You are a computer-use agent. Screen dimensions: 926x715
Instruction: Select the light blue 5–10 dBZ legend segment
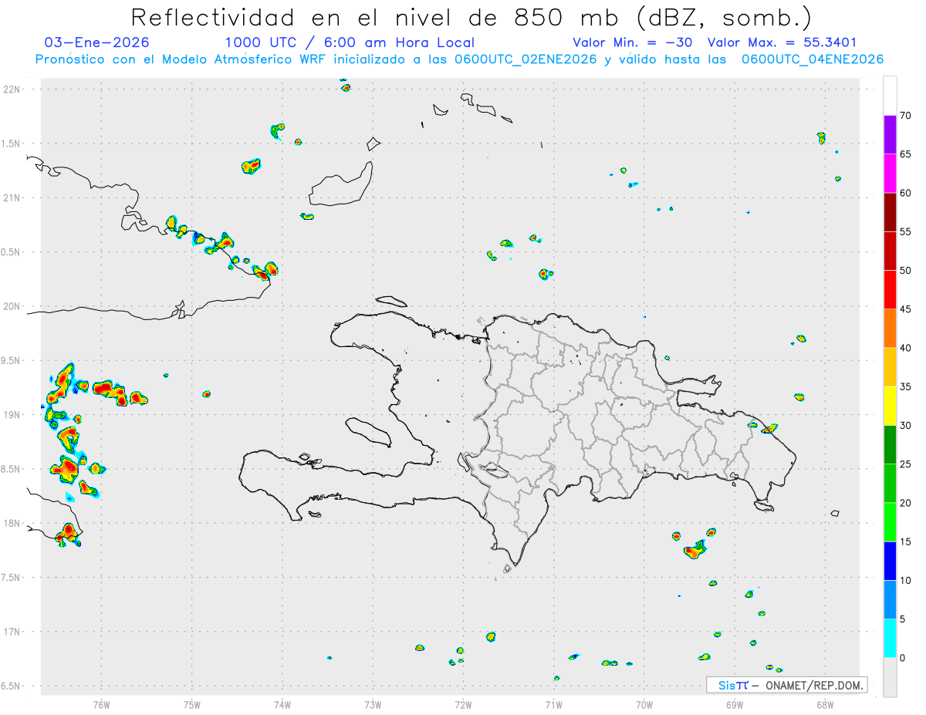[x=890, y=599]
